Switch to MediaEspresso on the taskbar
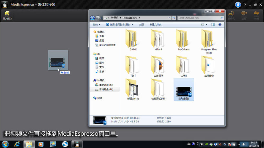 tap(77, 144)
